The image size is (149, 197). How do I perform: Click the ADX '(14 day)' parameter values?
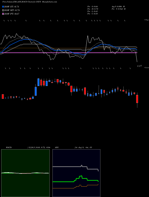tap(83, 147)
